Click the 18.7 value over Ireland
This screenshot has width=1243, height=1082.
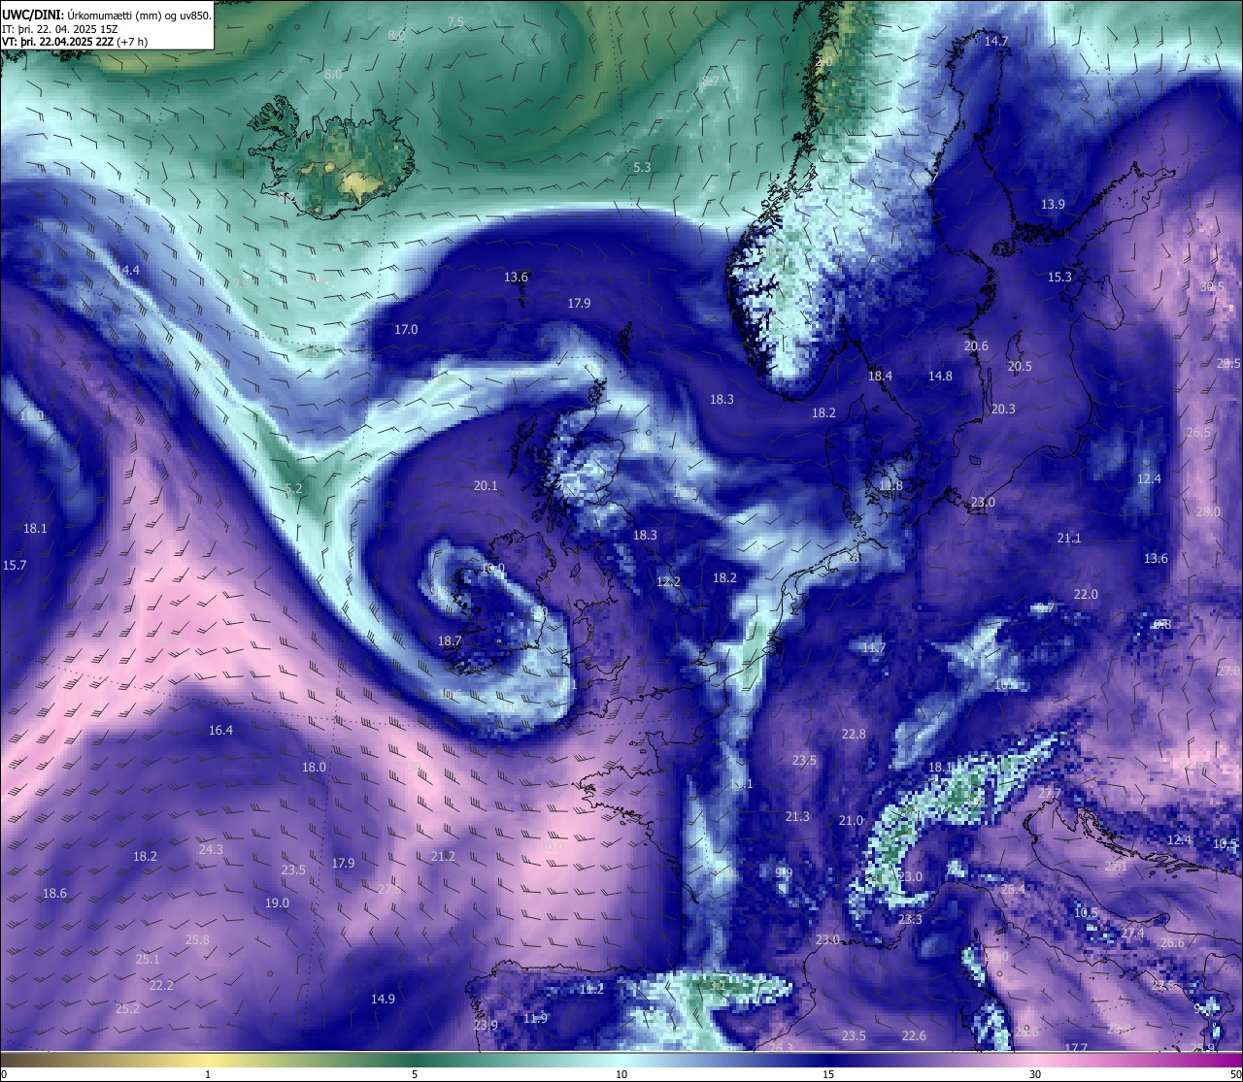click(x=450, y=640)
